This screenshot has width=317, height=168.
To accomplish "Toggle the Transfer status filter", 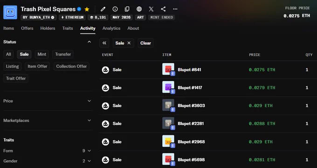I will (x=63, y=54).
